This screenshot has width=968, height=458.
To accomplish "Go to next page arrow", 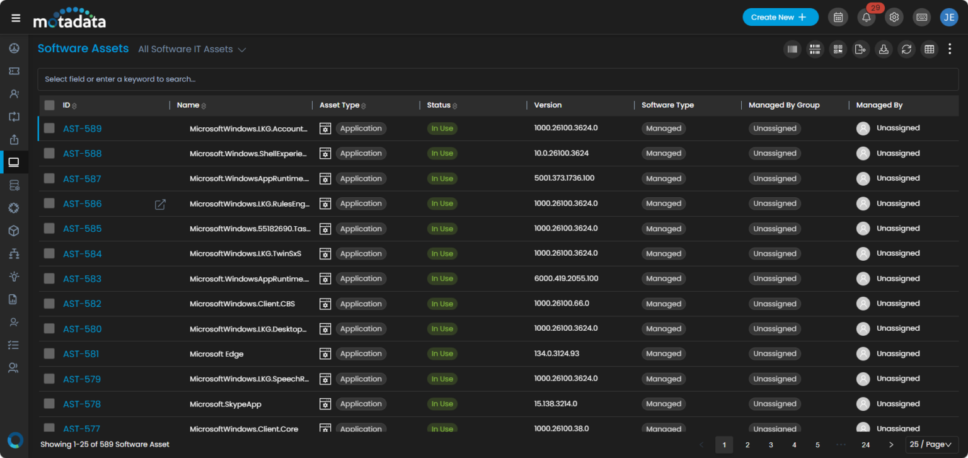I will tap(891, 445).
